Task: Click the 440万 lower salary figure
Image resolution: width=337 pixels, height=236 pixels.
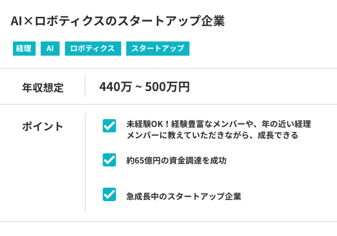Action: [x=116, y=87]
